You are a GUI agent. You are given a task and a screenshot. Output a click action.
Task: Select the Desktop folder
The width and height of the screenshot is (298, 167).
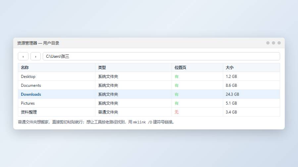click(x=28, y=77)
